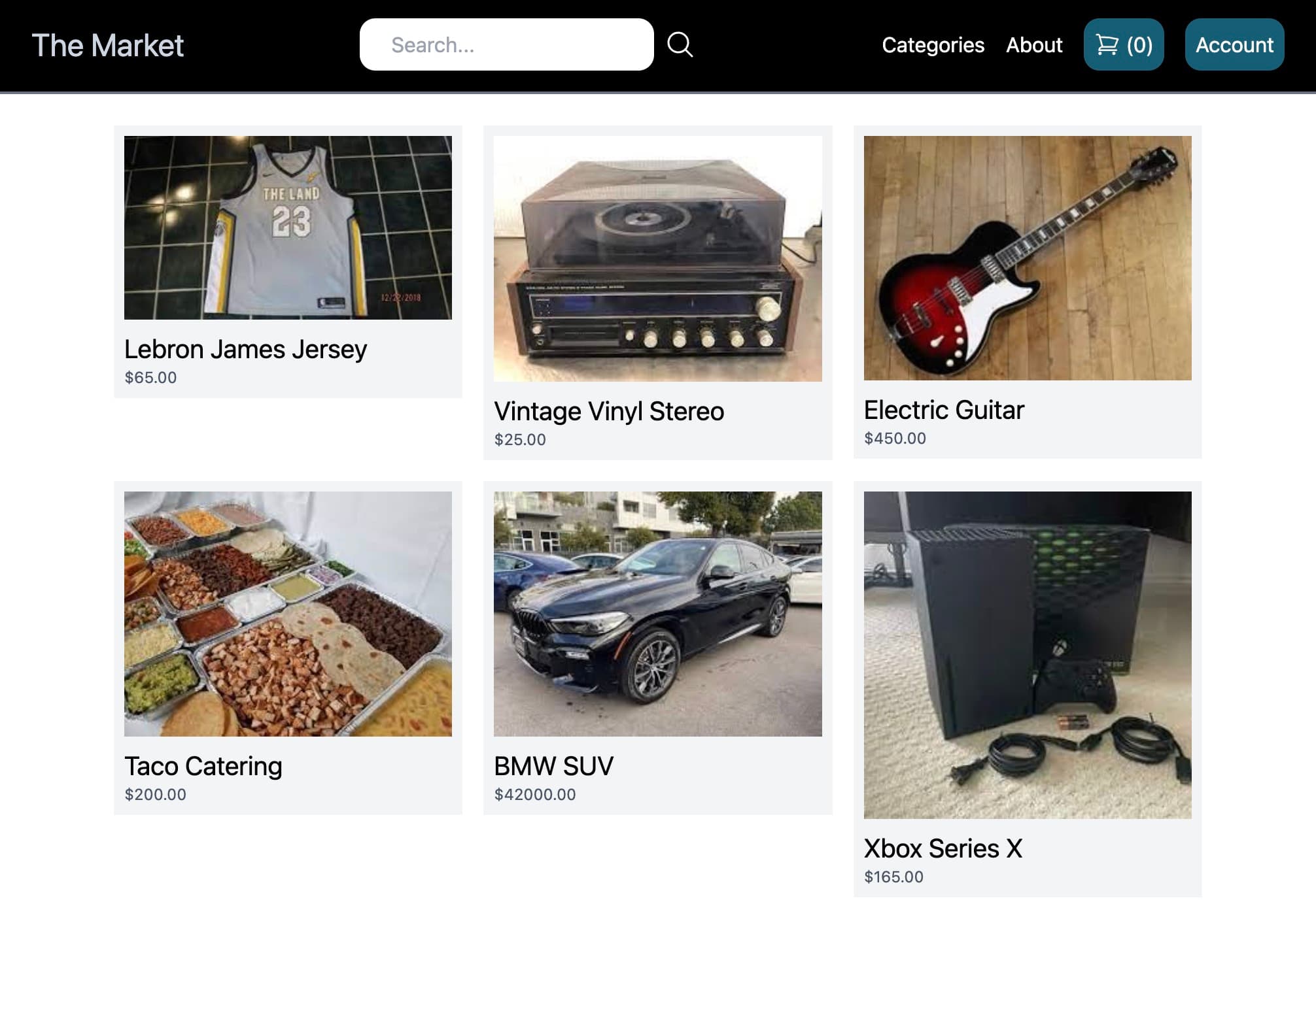Screen dimensions: 1316x1034
Task: Click the Vintage Vinyl Stereo title
Action: pos(608,412)
